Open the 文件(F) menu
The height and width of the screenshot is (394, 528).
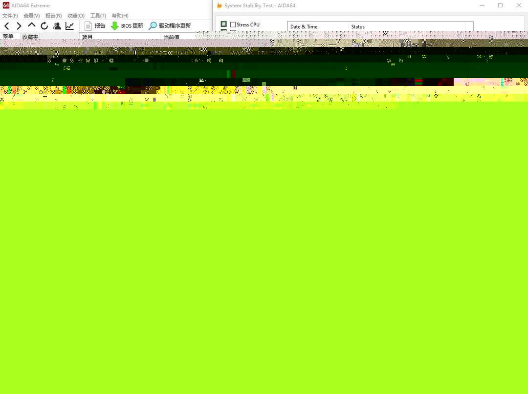10,16
